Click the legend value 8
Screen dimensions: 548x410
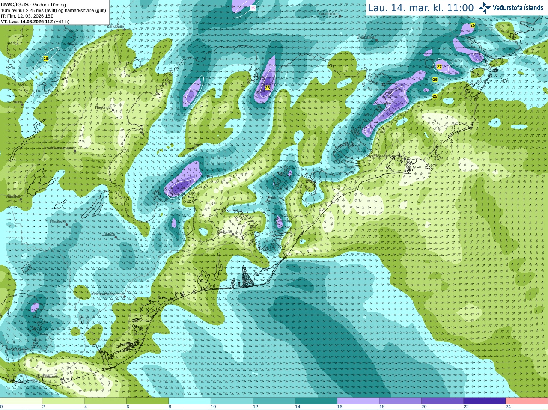170,407
